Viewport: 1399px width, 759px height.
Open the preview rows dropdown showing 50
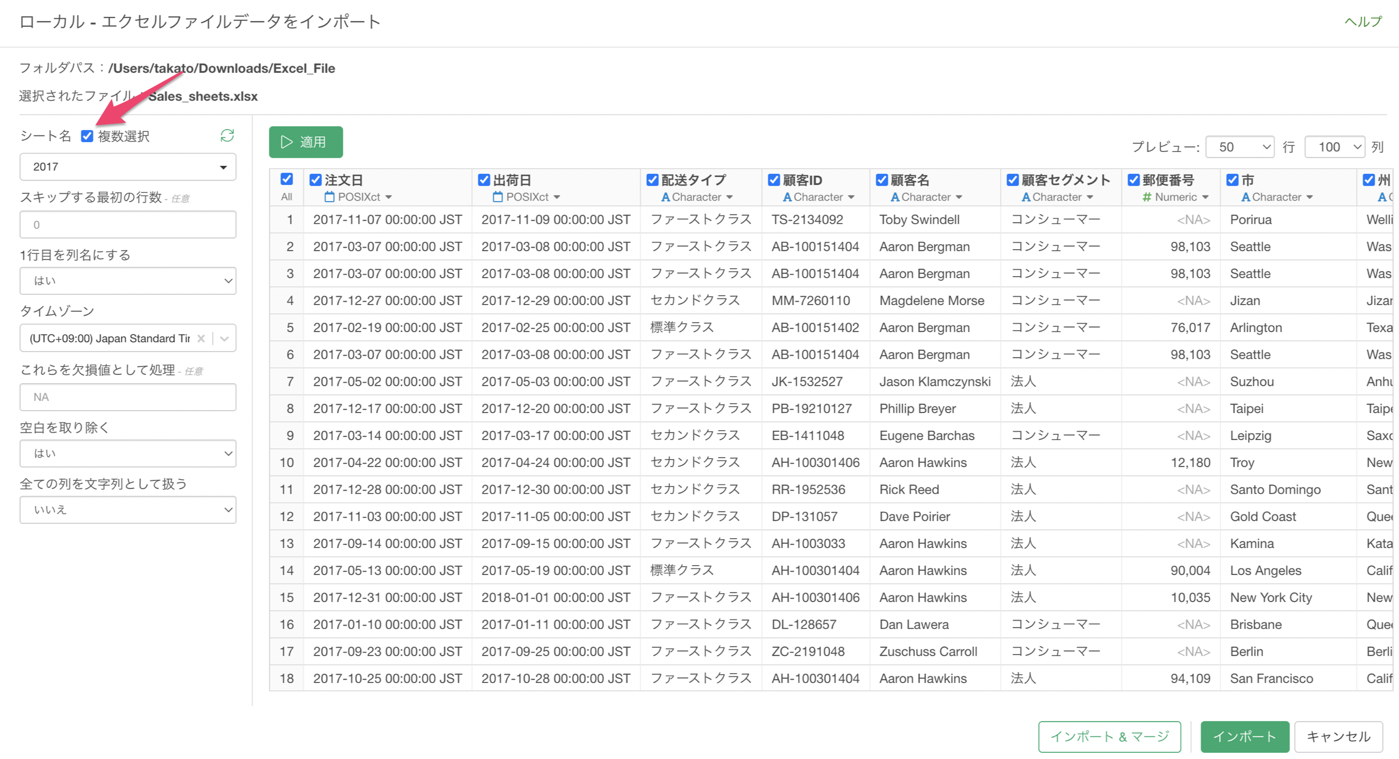point(1240,147)
